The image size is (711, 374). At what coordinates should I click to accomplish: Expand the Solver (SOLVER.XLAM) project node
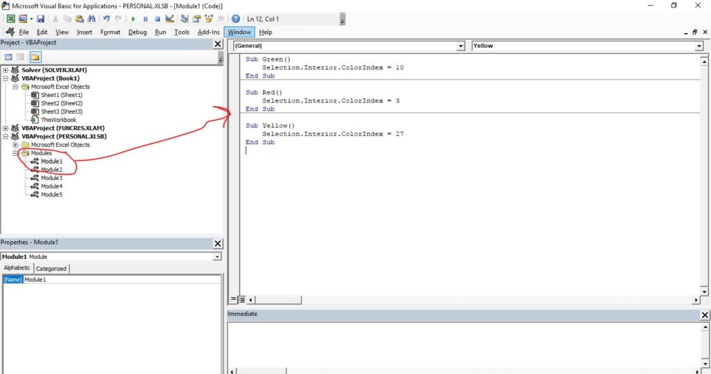6,70
